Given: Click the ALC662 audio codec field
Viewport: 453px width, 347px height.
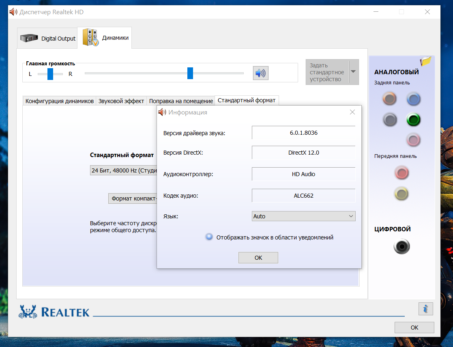Looking at the screenshot, I should tap(304, 196).
